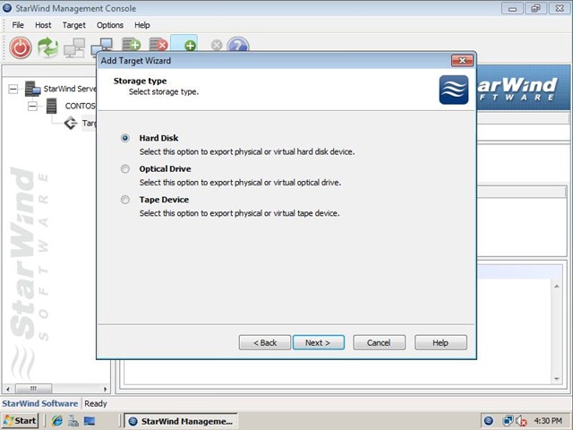
Task: Click the Back button in wizard
Action: coord(265,342)
